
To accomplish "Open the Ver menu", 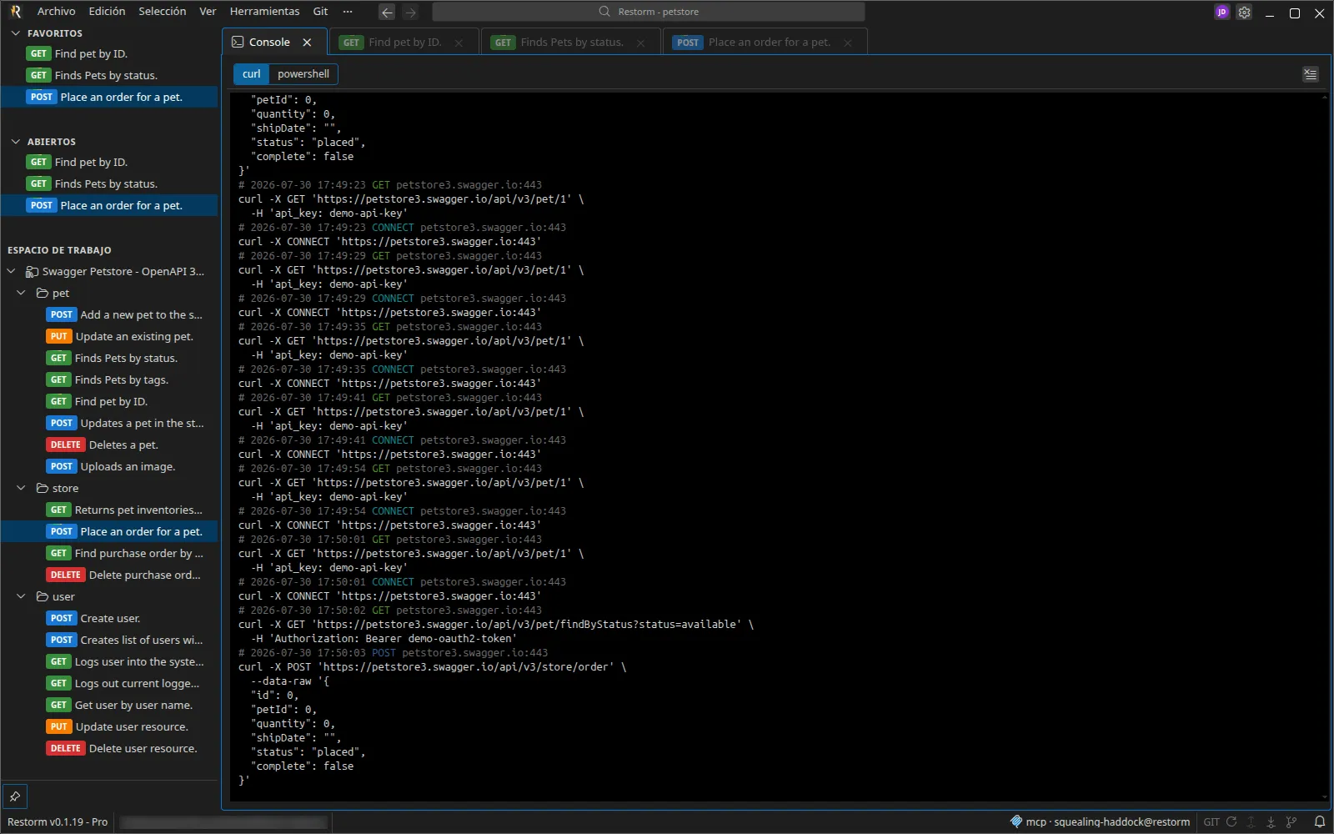I will point(208,12).
